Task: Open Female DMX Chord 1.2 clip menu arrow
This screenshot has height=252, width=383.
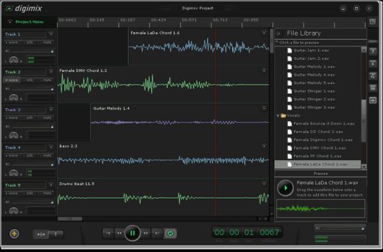Action: click(264, 70)
